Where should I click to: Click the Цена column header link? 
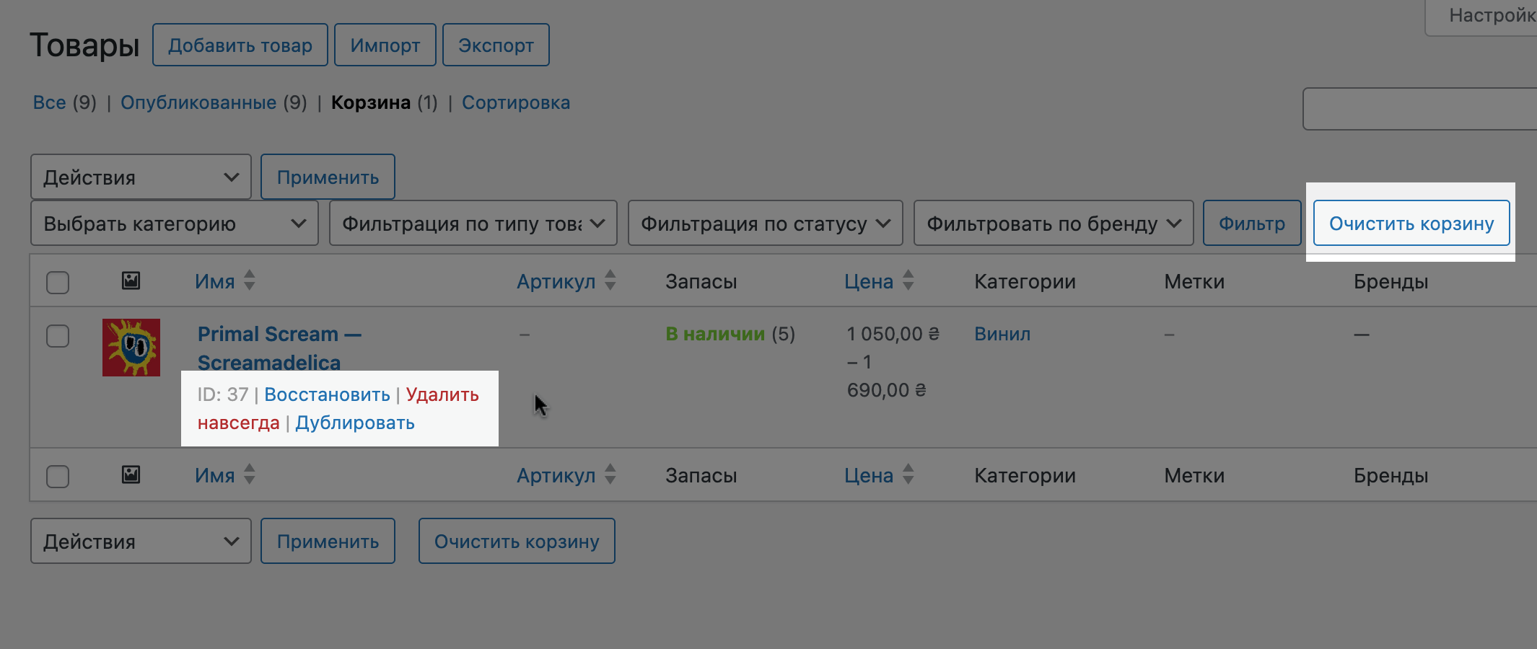869,281
